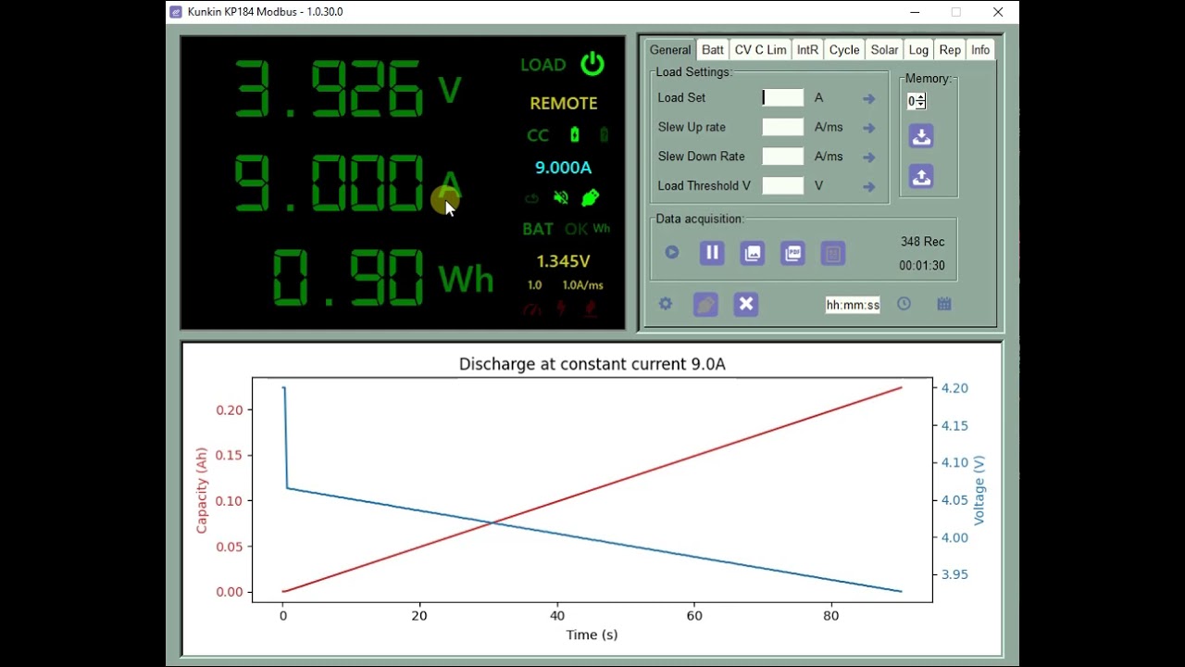Click the hh:mm:ss time field
1185x667 pixels.
tap(853, 305)
